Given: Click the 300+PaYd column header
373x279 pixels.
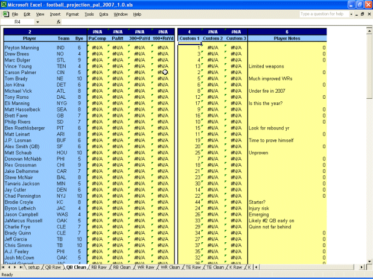Looking at the screenshot, I should [x=139, y=38].
